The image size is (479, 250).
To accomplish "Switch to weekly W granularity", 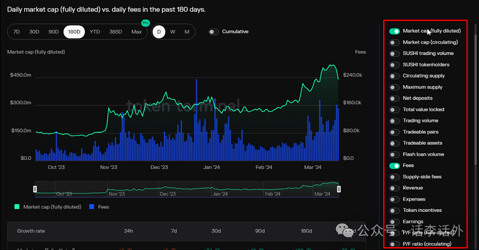I will (x=172, y=32).
